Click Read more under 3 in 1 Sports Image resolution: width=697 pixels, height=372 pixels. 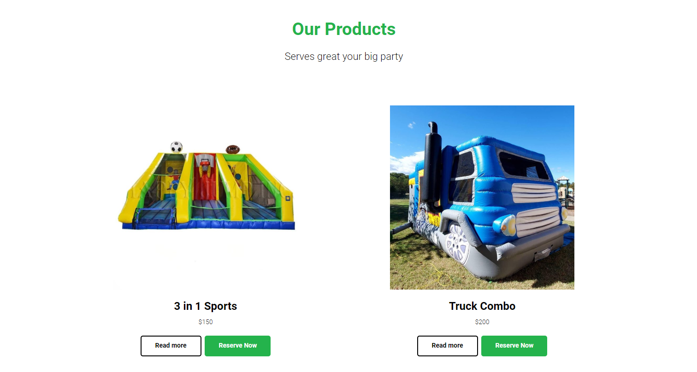pyautogui.click(x=171, y=346)
